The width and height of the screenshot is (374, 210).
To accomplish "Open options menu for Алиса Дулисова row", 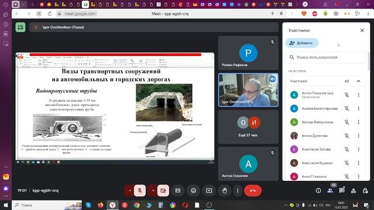I will (x=358, y=136).
